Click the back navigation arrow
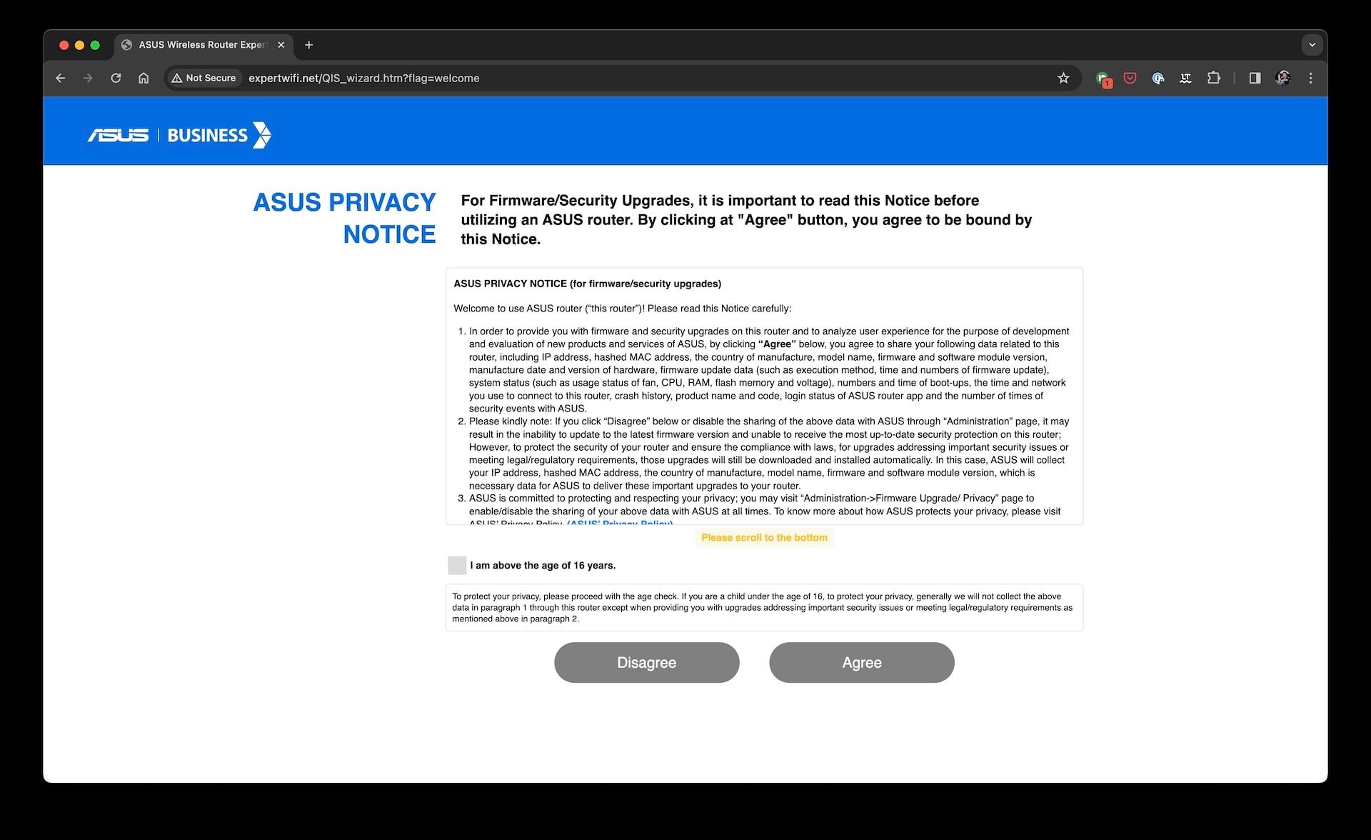The image size is (1371, 840). click(x=61, y=77)
